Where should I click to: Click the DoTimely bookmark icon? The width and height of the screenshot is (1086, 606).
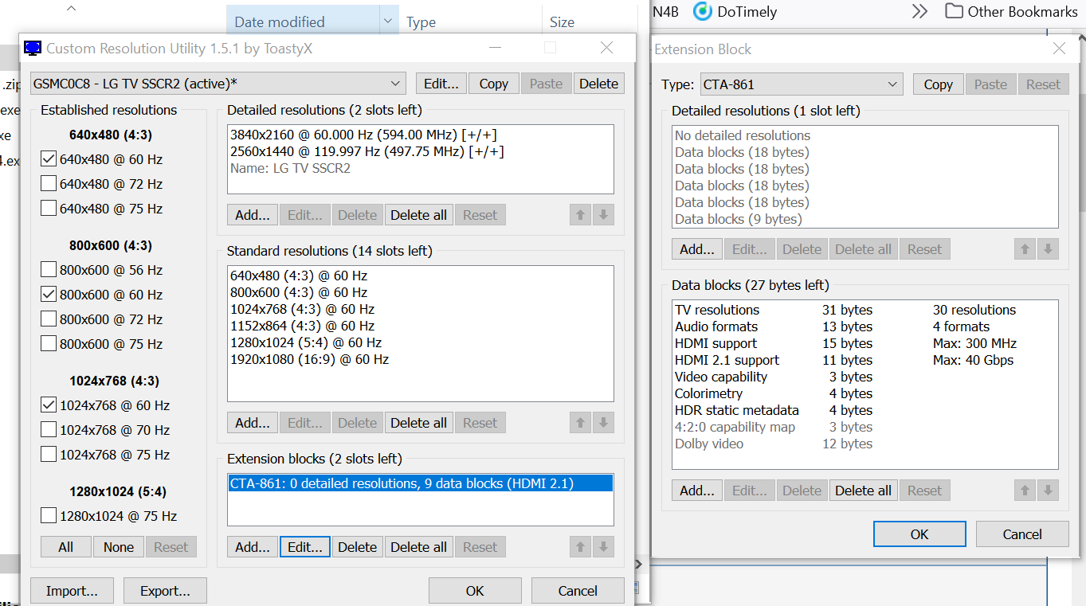point(702,11)
